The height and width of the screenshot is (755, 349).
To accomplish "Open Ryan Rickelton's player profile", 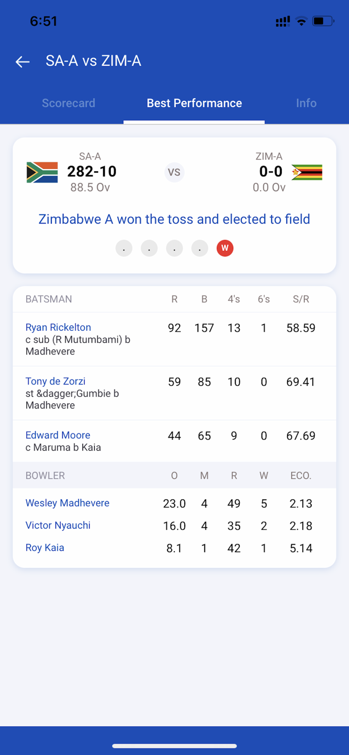I will (58, 327).
